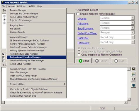Image resolution: width=139 pixels, height=111 pixels.
Task: Click the AdWare link
Action: [83, 24]
